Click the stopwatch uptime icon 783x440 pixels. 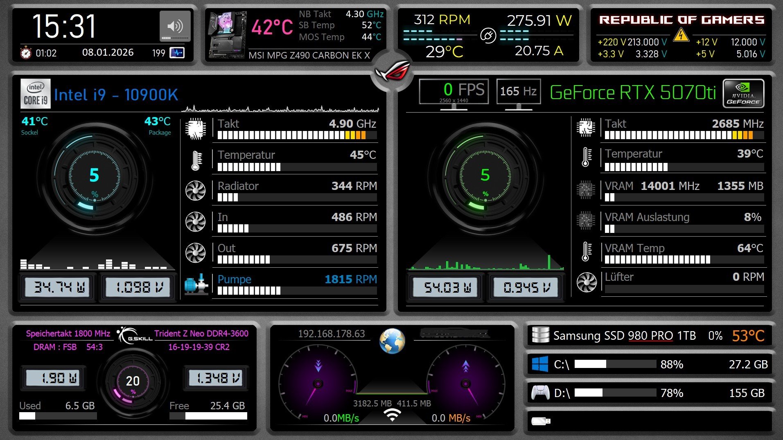point(26,53)
